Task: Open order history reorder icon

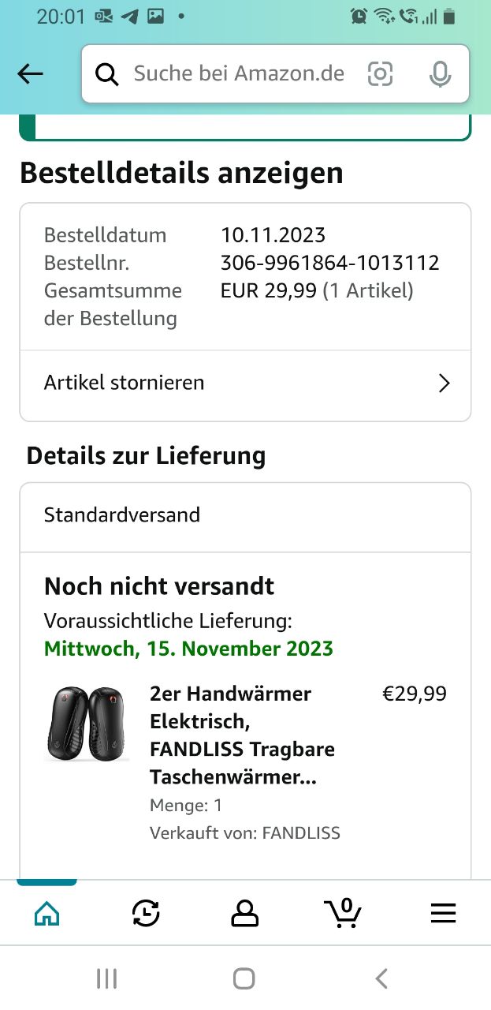Action: click(x=146, y=914)
